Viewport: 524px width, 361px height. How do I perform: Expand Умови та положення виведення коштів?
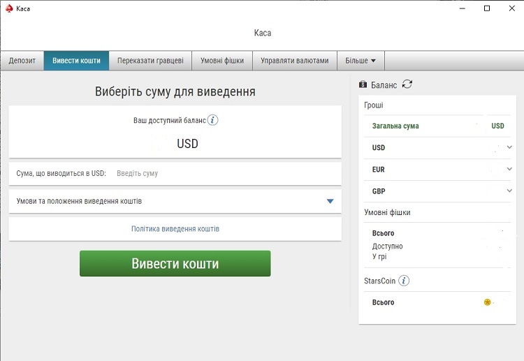(x=175, y=201)
